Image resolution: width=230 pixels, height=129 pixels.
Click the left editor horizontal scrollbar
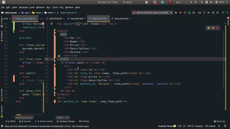pyautogui.click(x=18, y=115)
